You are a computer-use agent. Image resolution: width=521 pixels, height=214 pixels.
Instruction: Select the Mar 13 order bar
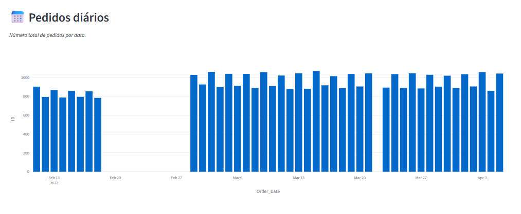tap(299, 123)
